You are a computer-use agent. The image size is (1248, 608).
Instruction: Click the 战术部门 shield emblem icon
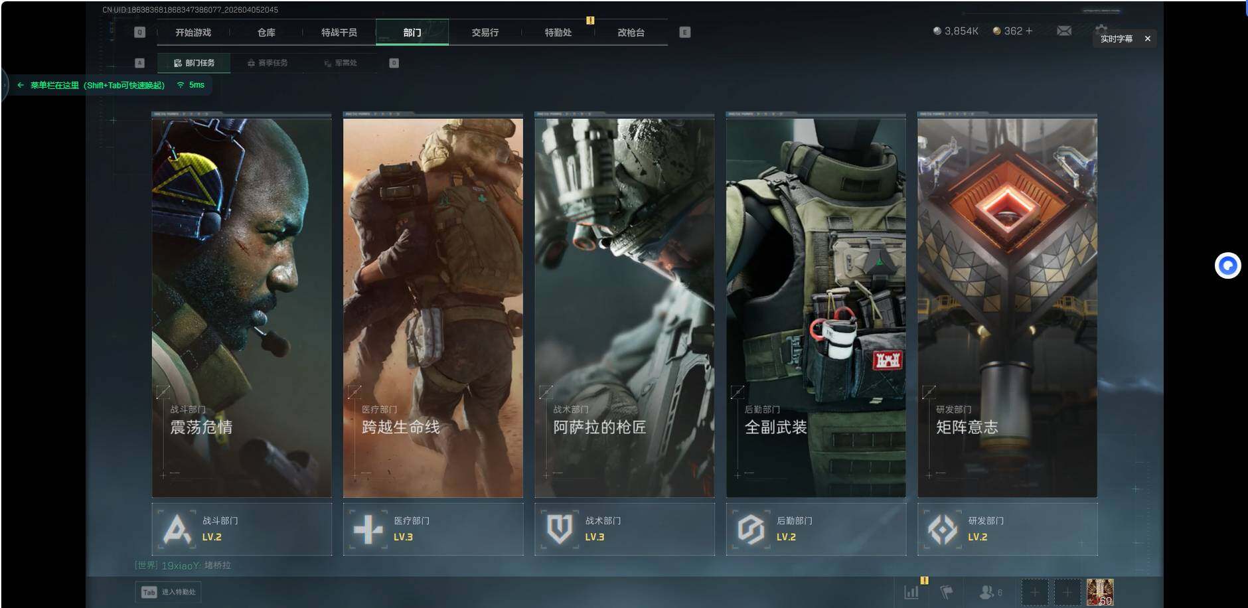click(560, 529)
